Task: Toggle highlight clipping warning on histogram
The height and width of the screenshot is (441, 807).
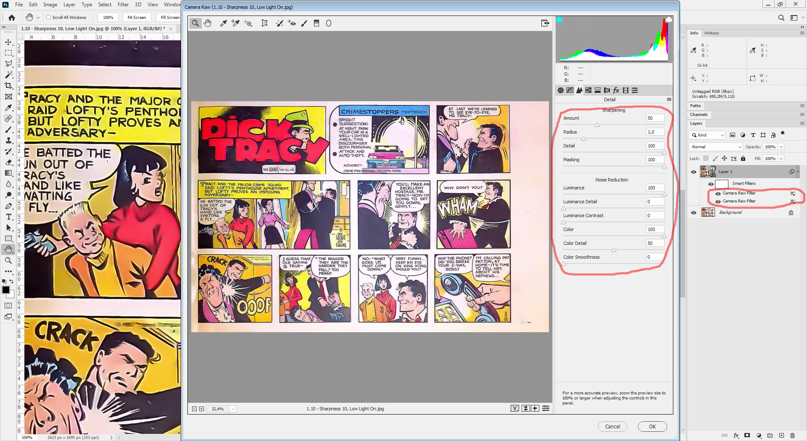Action: click(669, 19)
